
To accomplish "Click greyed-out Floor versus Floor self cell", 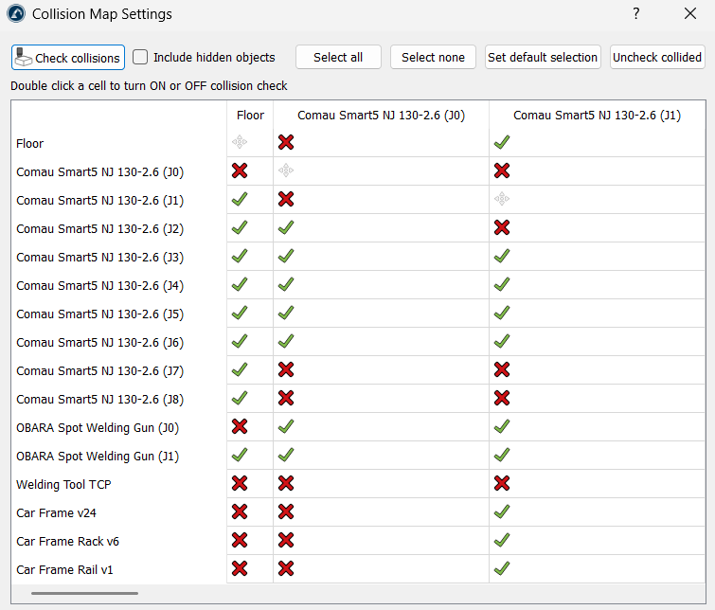I will pyautogui.click(x=240, y=142).
